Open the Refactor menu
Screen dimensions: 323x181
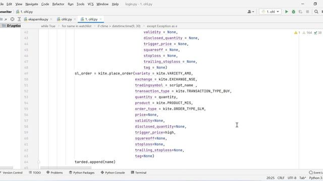pyautogui.click(x=59, y=4)
